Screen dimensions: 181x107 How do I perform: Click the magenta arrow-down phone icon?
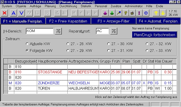105,13
